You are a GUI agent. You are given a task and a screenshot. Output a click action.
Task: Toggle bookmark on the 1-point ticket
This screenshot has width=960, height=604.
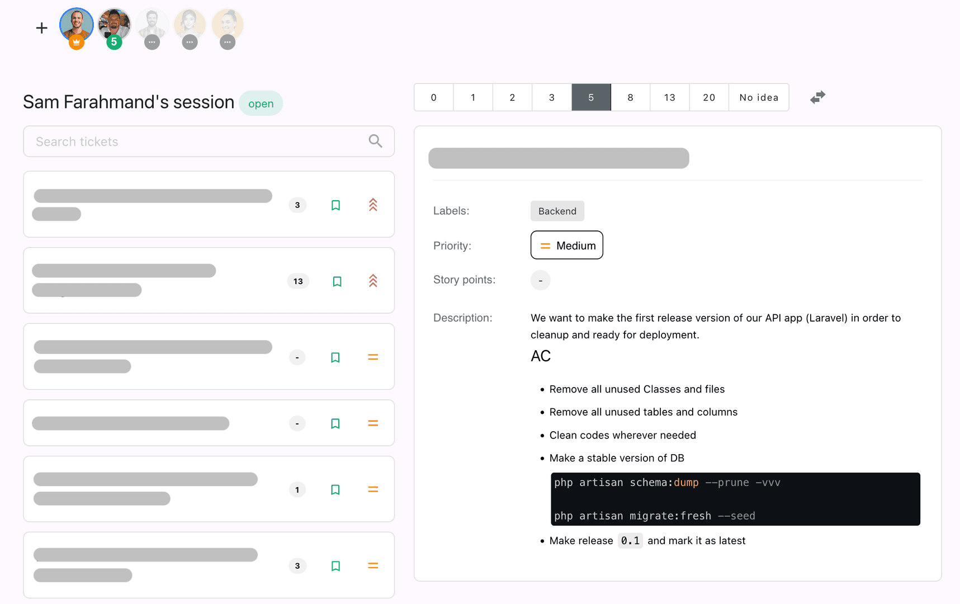(x=335, y=489)
